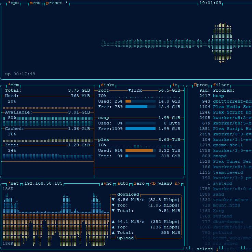The height and width of the screenshot is (252, 252).
Task: Click the download Total arrow icon
Action: click(x=113, y=211)
